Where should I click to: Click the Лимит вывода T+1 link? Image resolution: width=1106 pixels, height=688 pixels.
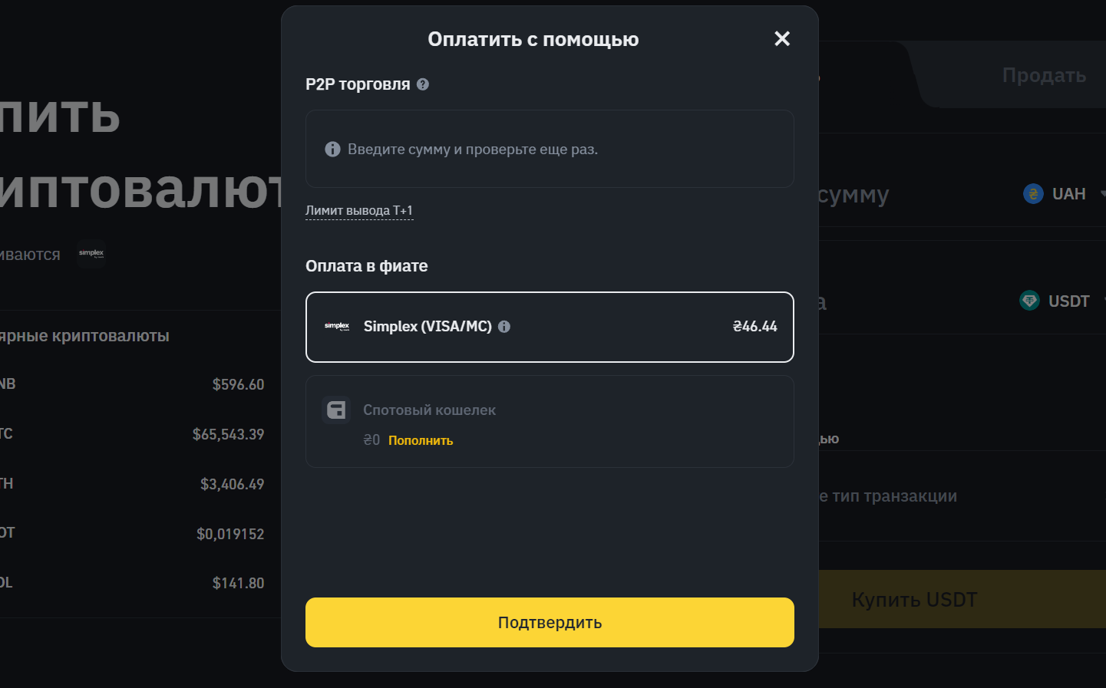(359, 210)
